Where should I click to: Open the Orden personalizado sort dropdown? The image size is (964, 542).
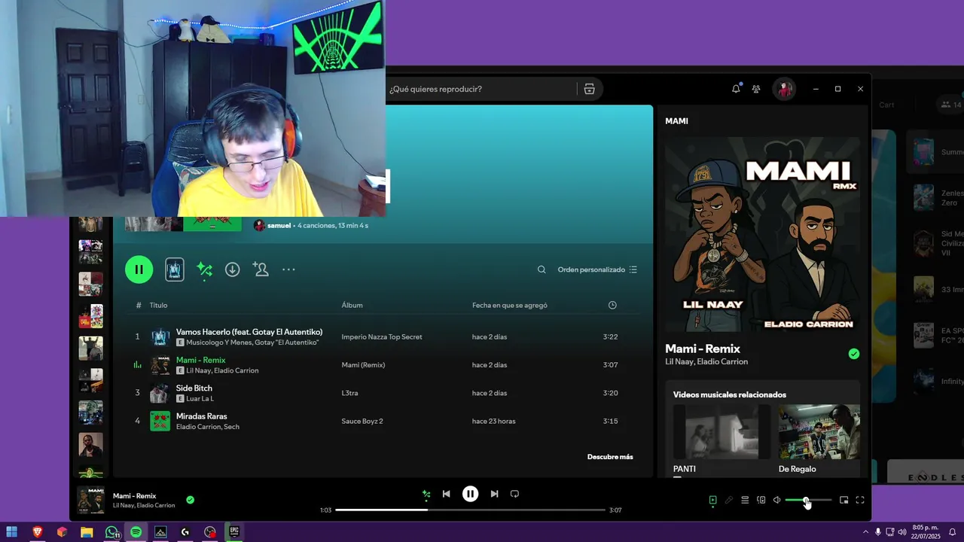[x=597, y=269]
